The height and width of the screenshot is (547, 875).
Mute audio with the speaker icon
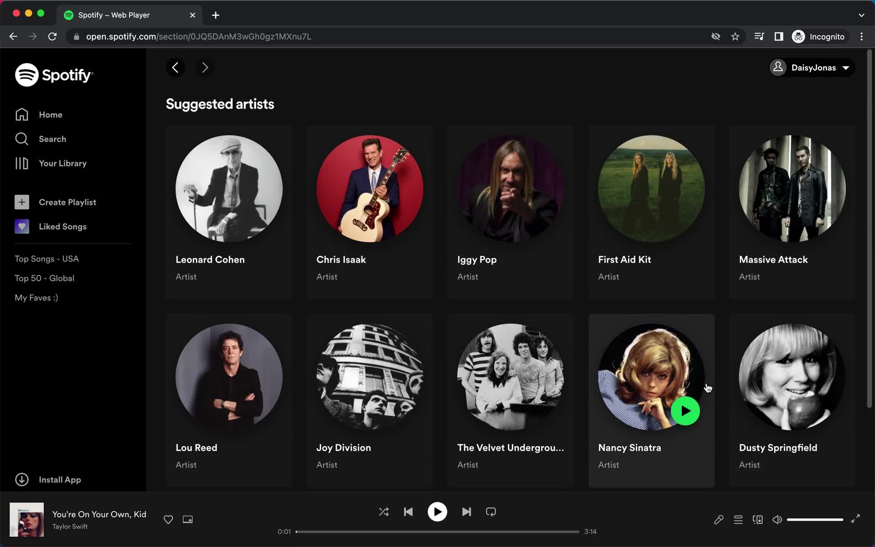click(x=777, y=519)
